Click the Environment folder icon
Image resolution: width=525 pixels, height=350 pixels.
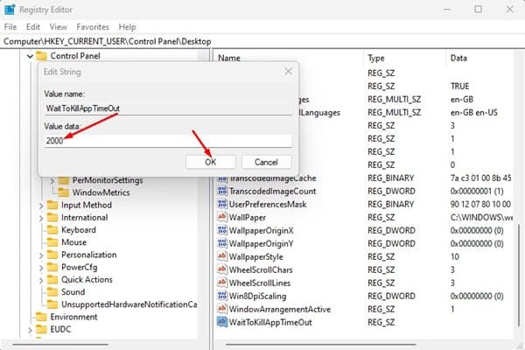coord(41,317)
